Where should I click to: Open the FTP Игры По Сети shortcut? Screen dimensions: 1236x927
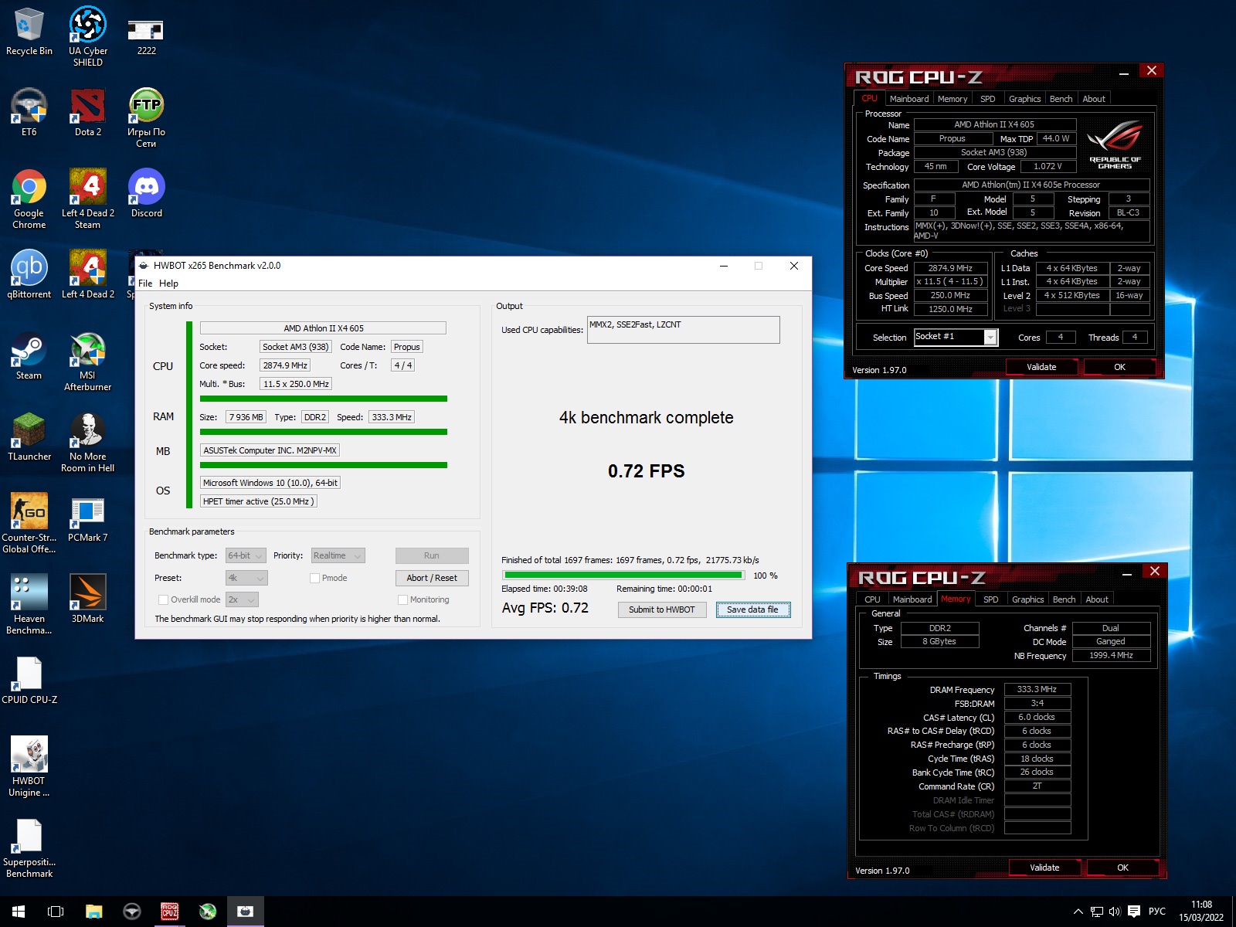(x=146, y=117)
